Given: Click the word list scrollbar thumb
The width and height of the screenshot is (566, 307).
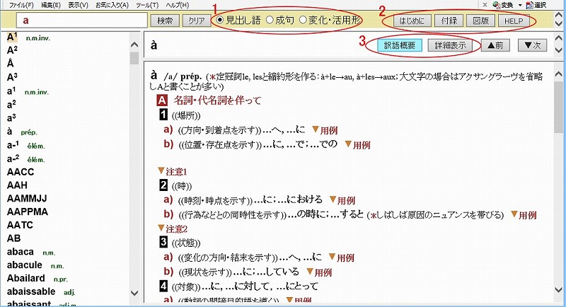Looking at the screenshot, I should tap(134, 58).
